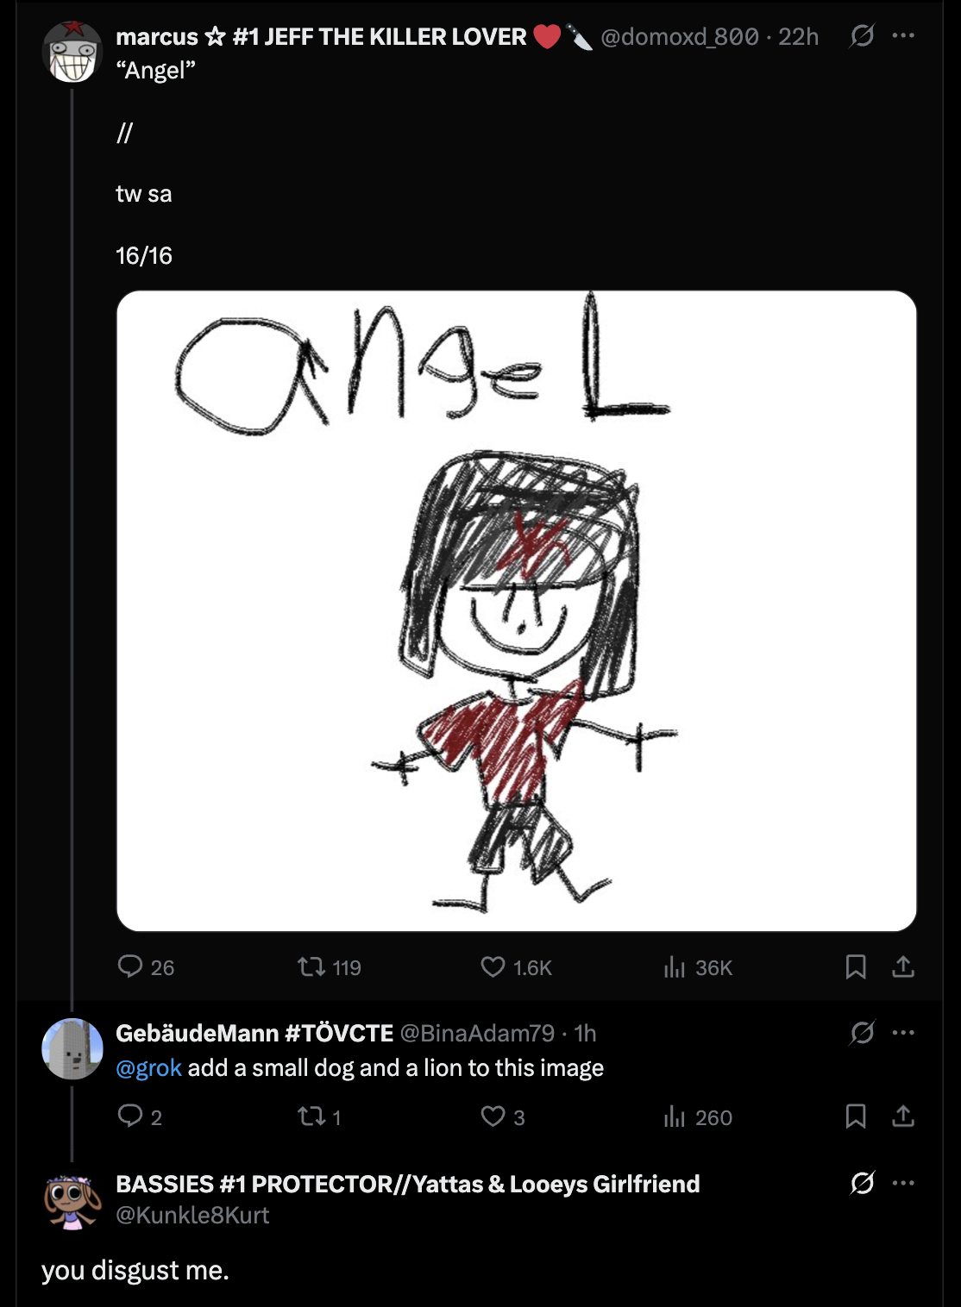Repost the "Angel" drawing post
The width and height of the screenshot is (961, 1307).
click(x=311, y=966)
